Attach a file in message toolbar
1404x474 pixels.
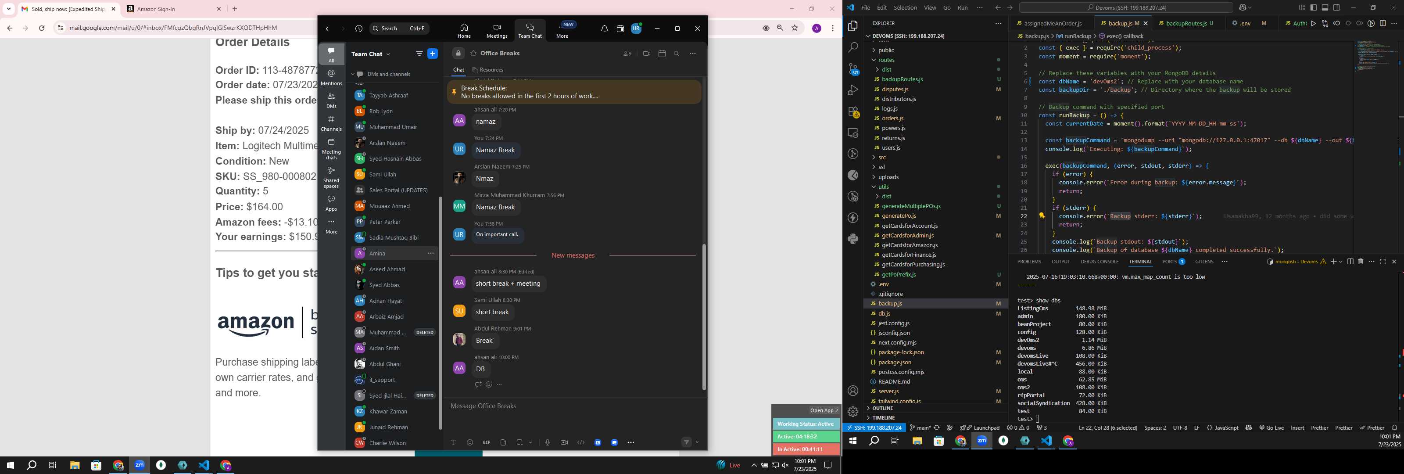coord(503,442)
